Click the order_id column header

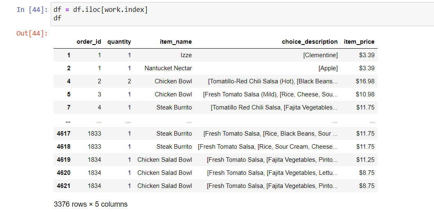pos(89,42)
